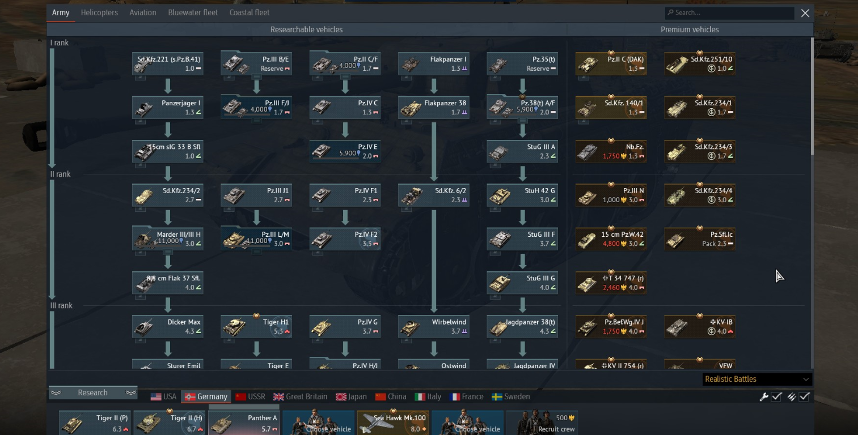The width and height of the screenshot is (858, 435).
Task: Switch to the France nation tab
Action: [467, 396]
